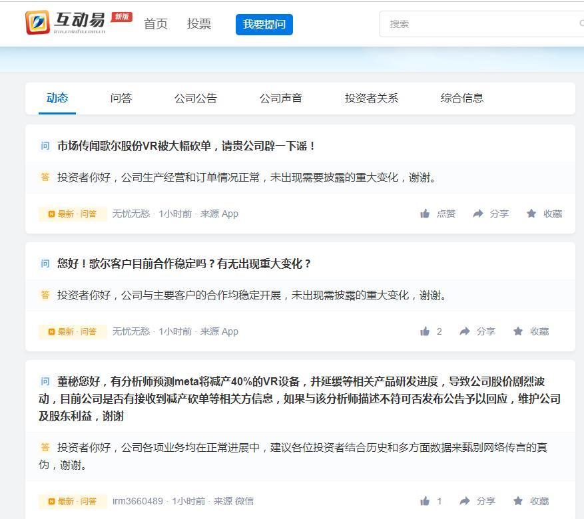Open the 综合信息 tab

pos(461,98)
